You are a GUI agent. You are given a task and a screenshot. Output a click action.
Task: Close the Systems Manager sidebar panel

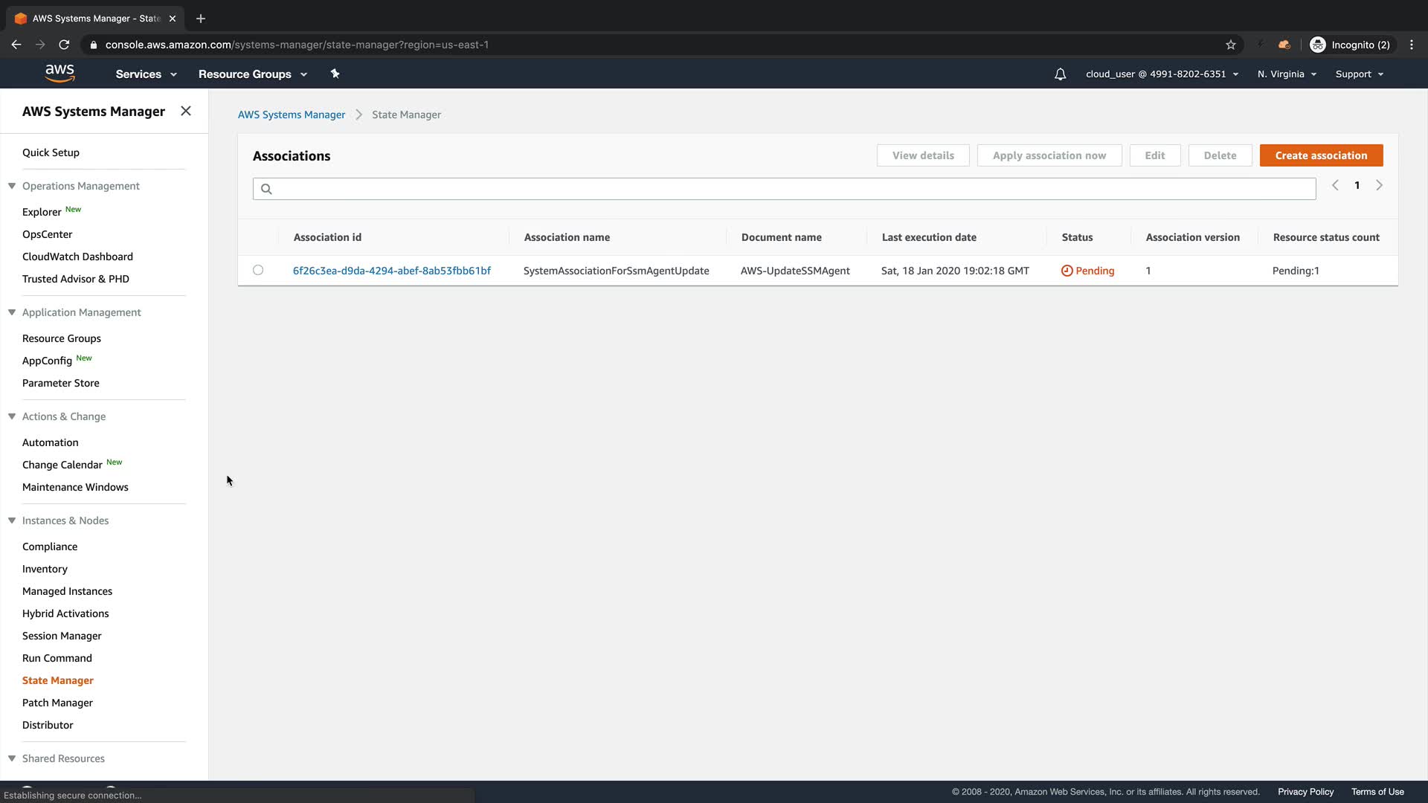click(x=186, y=111)
